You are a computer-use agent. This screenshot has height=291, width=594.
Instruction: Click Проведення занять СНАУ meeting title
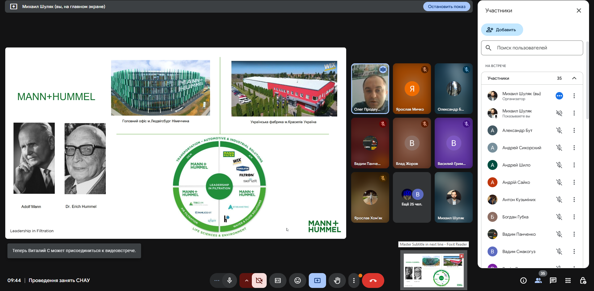click(x=59, y=280)
